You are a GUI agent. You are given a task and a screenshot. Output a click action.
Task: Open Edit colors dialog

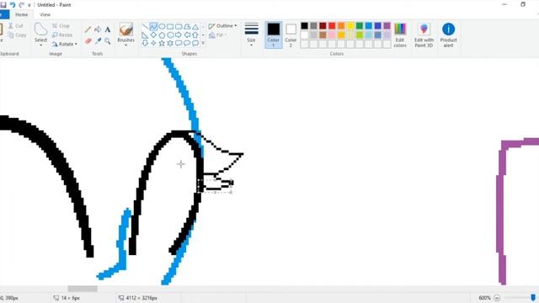400,35
